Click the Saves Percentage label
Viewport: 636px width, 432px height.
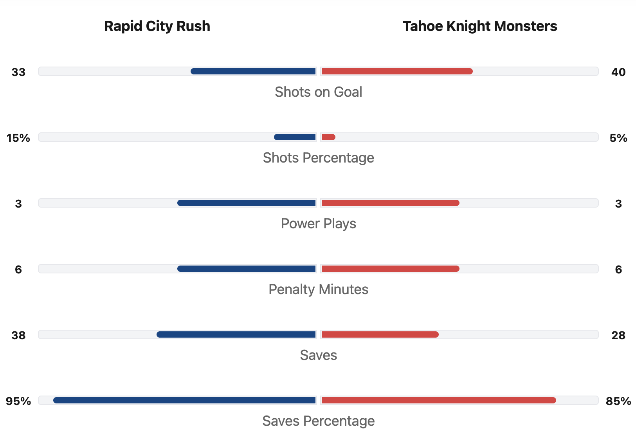click(x=318, y=421)
